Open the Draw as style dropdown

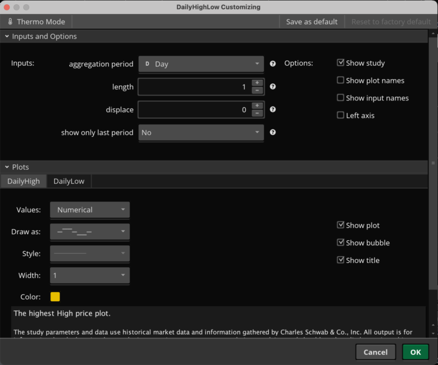click(x=89, y=232)
